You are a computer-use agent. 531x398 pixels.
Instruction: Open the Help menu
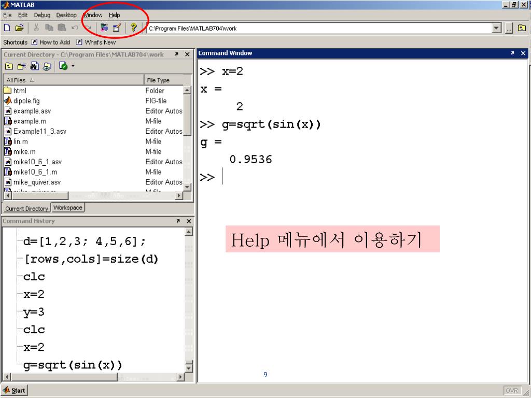pos(115,15)
